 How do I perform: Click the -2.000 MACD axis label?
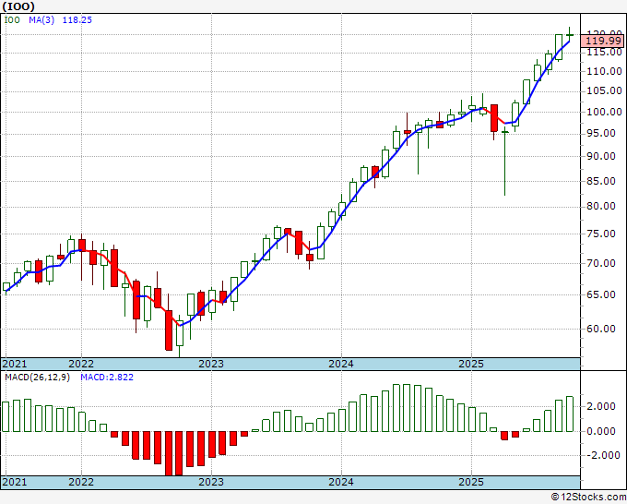(601, 455)
